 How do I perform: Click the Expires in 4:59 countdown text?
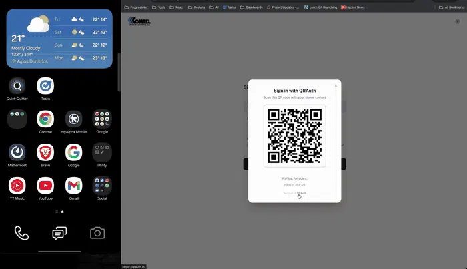(295, 185)
